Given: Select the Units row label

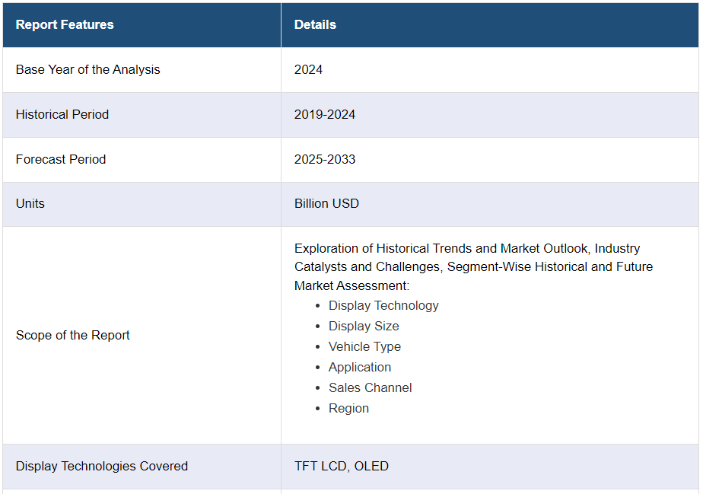Looking at the screenshot, I should [30, 203].
